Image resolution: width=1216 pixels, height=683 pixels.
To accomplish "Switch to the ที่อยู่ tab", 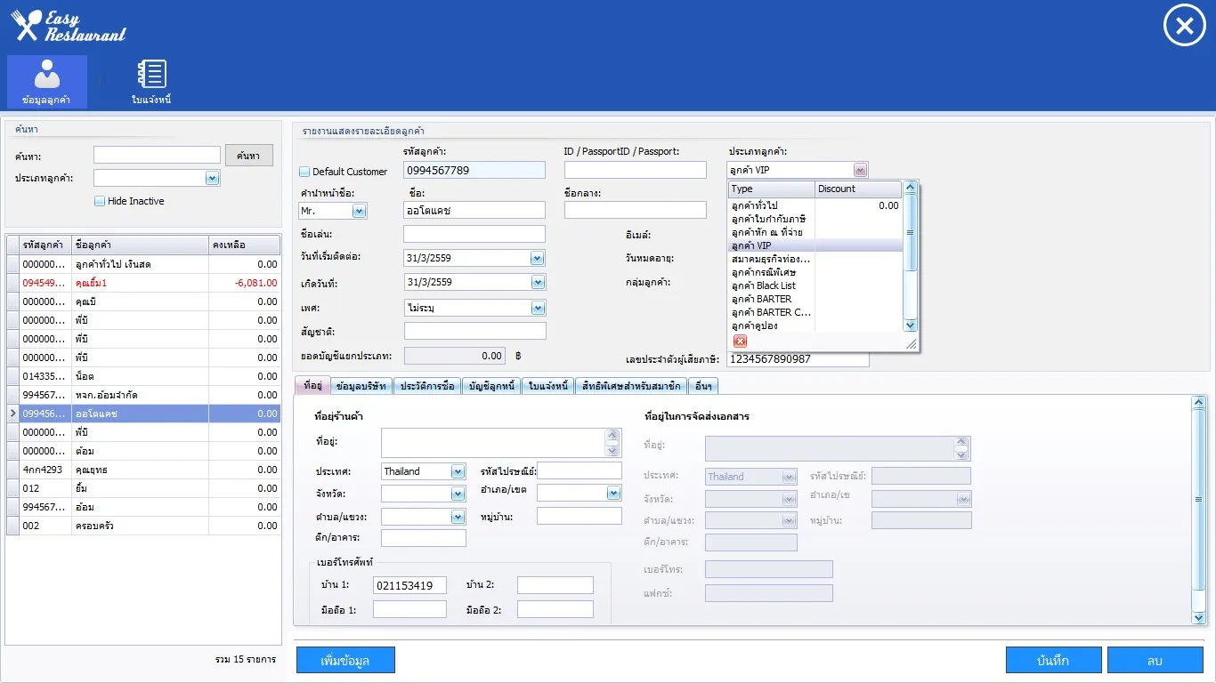I will tap(312, 386).
